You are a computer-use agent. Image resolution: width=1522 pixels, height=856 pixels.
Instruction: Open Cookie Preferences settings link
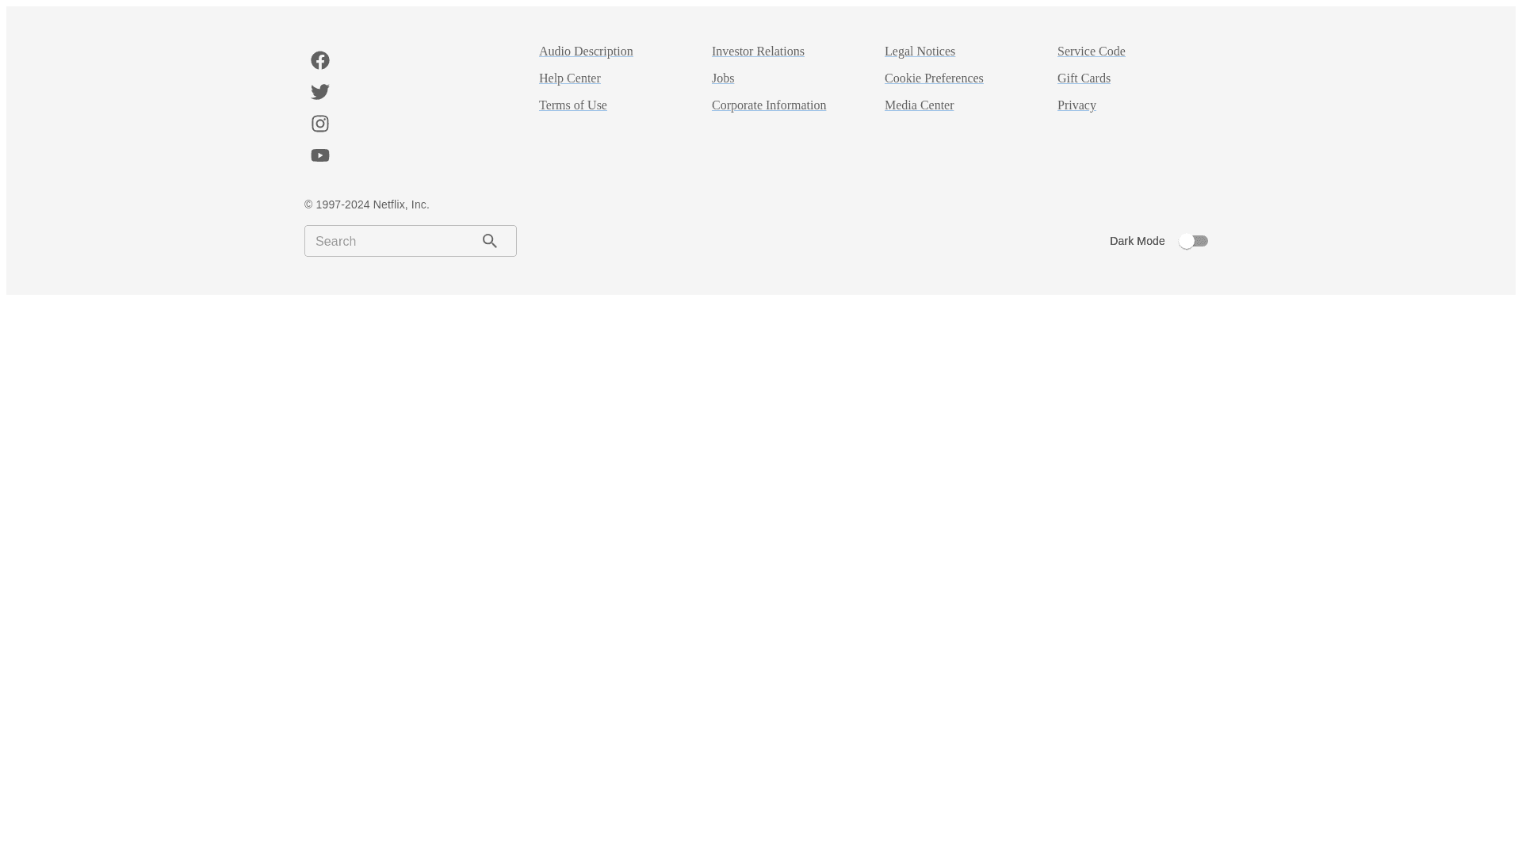tap(933, 78)
